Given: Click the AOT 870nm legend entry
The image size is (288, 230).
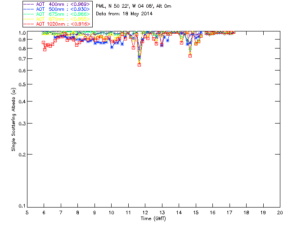Looking at the screenshot, I should click(x=57, y=19).
